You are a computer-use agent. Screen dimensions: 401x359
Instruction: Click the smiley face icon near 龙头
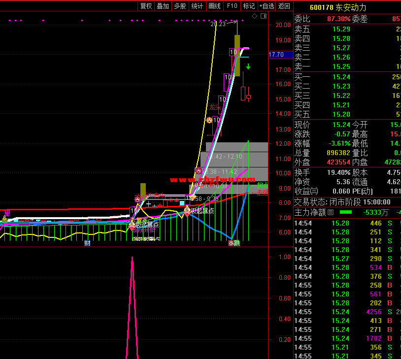click(x=209, y=120)
